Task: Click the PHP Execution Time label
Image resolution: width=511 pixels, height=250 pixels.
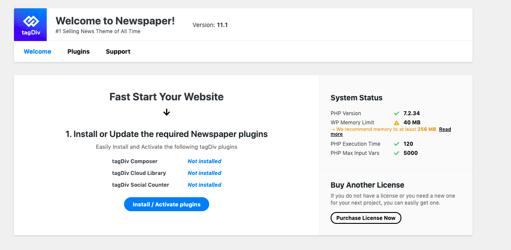Action: (355, 144)
